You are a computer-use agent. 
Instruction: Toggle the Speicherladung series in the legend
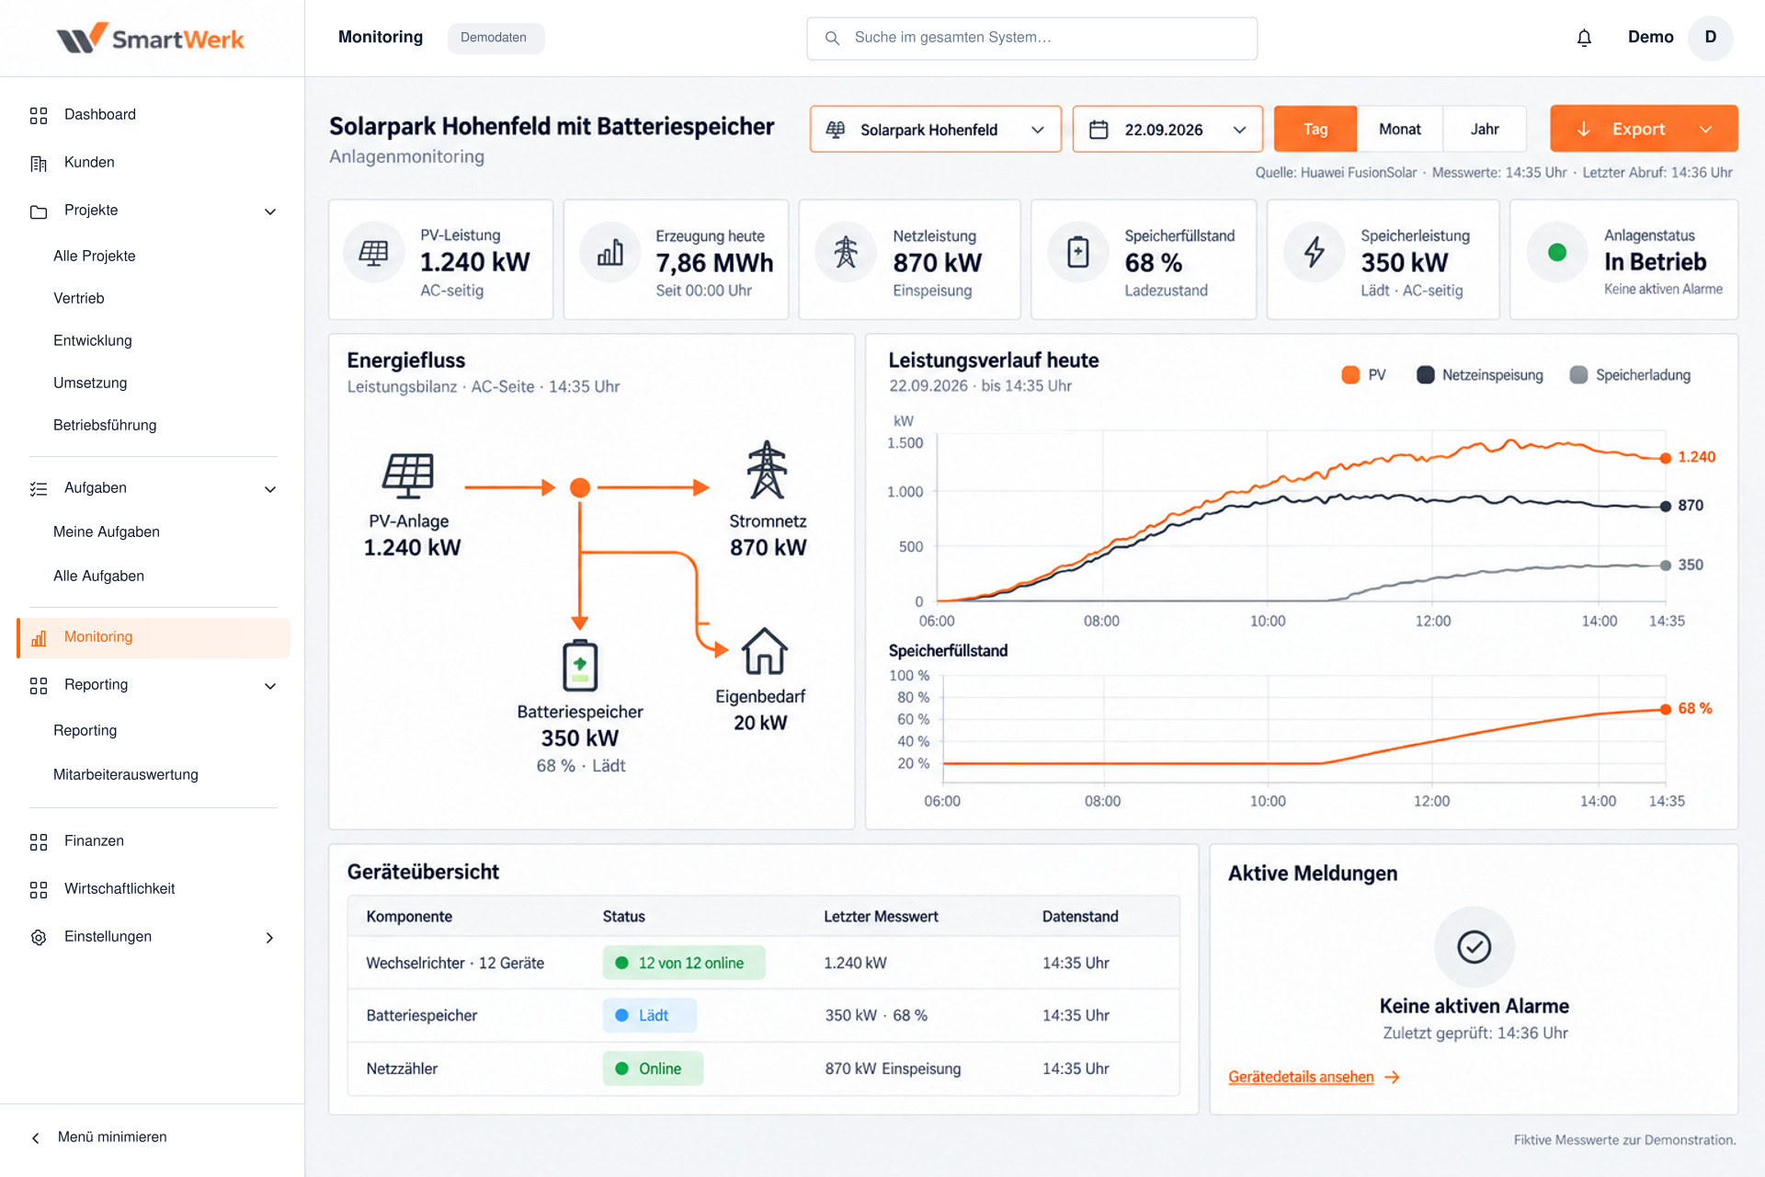coord(1630,375)
